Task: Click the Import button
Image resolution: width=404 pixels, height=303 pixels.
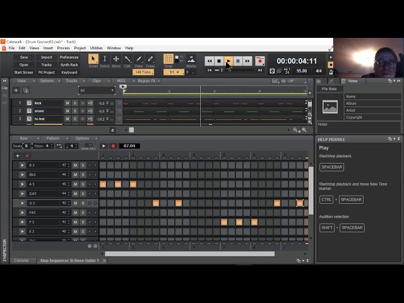Action: point(46,57)
